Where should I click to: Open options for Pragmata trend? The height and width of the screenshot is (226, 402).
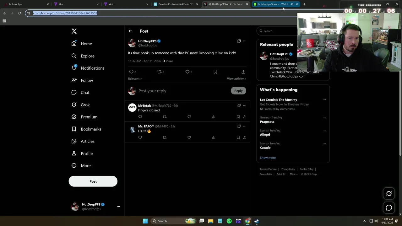tap(324, 118)
